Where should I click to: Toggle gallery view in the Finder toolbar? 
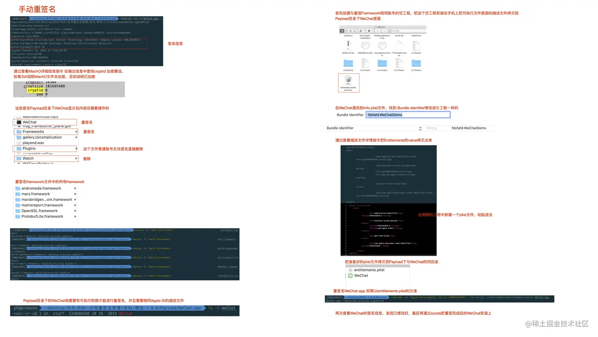click(355, 31)
